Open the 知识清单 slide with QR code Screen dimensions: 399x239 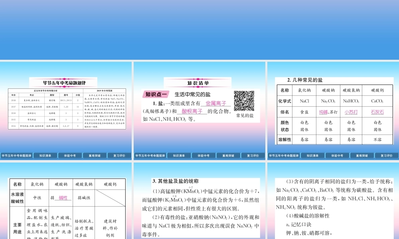tap(199, 110)
